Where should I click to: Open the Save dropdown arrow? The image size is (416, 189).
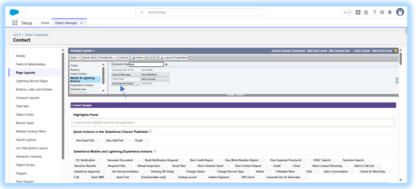click(79, 58)
